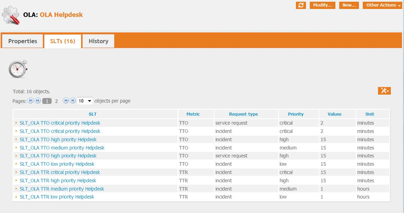Image resolution: width=404 pixels, height=213 pixels.
Task: Go to first page icon
Action: [x=30, y=101]
